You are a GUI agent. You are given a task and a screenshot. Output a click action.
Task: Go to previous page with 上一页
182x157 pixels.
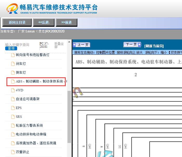coord(81,45)
